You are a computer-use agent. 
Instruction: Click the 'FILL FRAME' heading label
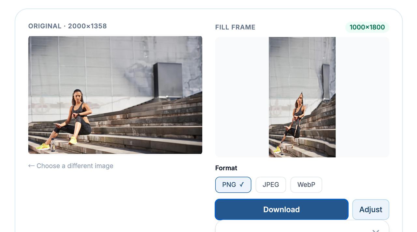point(235,27)
